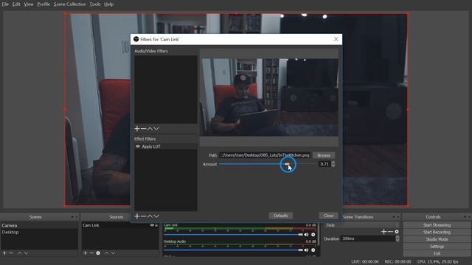Click Cam Link volume slider
This screenshot has height=265, width=472.
234,235
